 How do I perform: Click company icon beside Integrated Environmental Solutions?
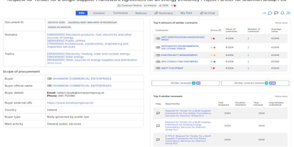(158, 47)
